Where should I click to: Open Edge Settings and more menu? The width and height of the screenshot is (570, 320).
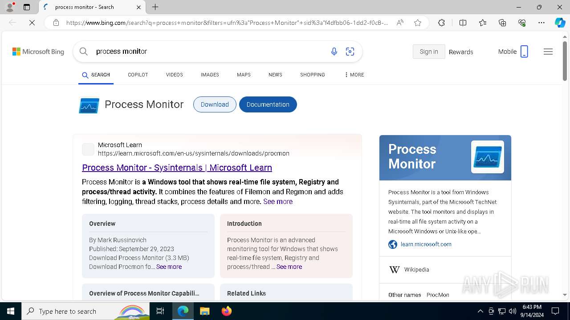pyautogui.click(x=541, y=23)
